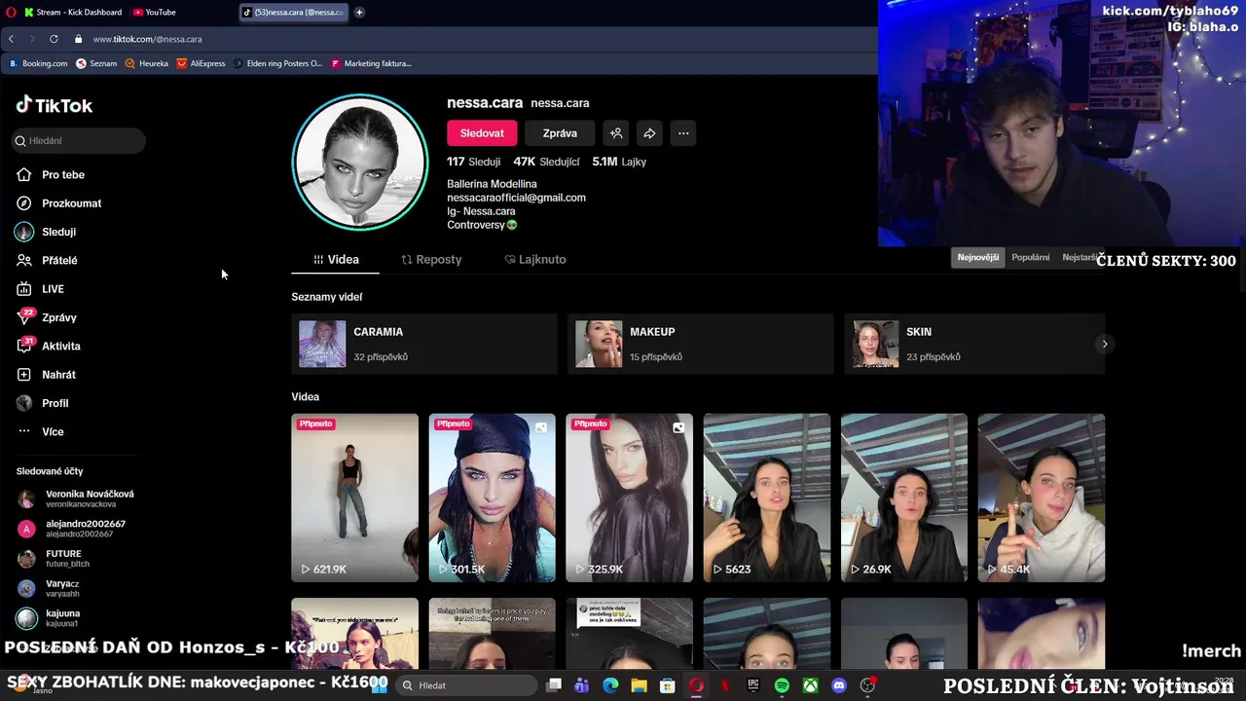This screenshot has width=1246, height=701.
Task: Click the 47K Sledující followers count
Action: 546,162
